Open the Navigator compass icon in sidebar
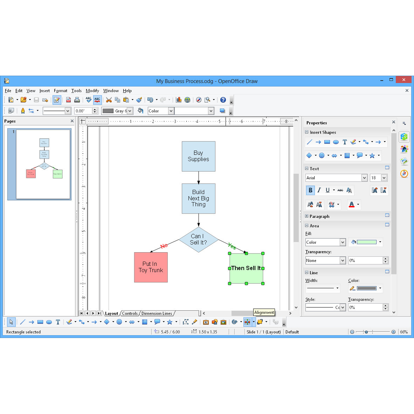The width and height of the screenshot is (414, 414). click(404, 174)
